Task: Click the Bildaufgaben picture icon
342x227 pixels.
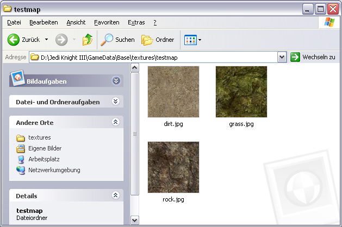Action: (x=17, y=78)
